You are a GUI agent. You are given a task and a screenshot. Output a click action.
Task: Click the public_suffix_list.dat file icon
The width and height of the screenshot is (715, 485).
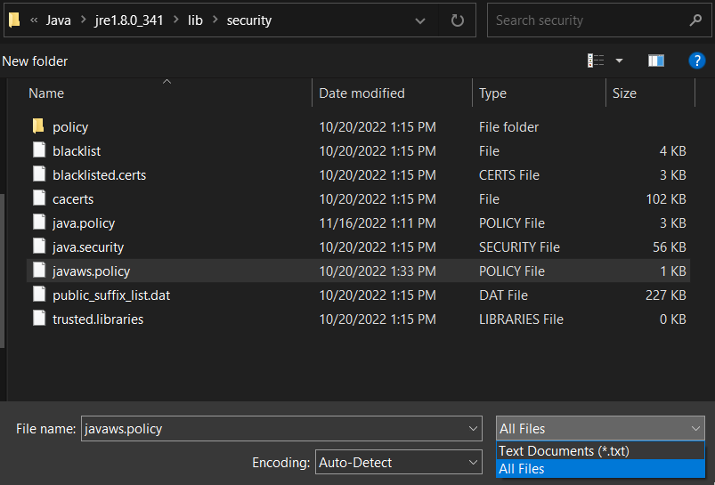pos(39,295)
